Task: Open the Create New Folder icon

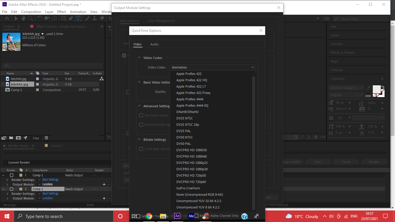Action: pyautogui.click(x=11, y=138)
